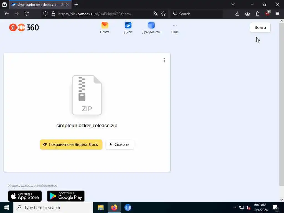Open the blue circular taskbar app icon
The width and height of the screenshot is (284, 213).
pos(128,207)
